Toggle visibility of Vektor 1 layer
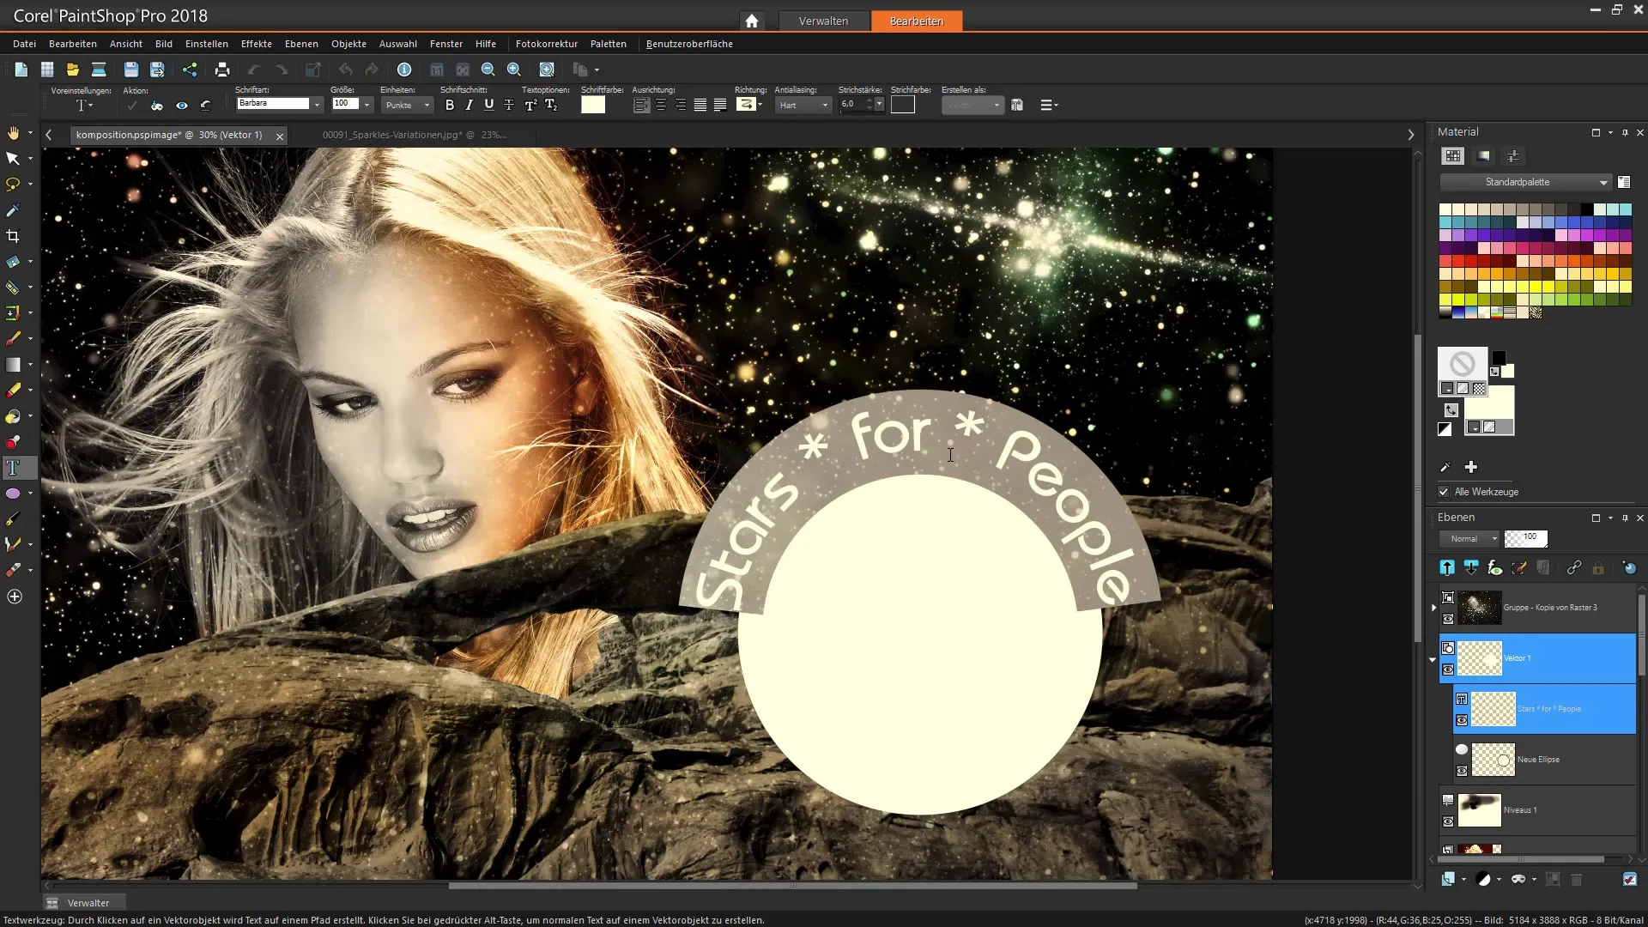Screen dimensions: 1648x927 pyautogui.click(x=1448, y=669)
